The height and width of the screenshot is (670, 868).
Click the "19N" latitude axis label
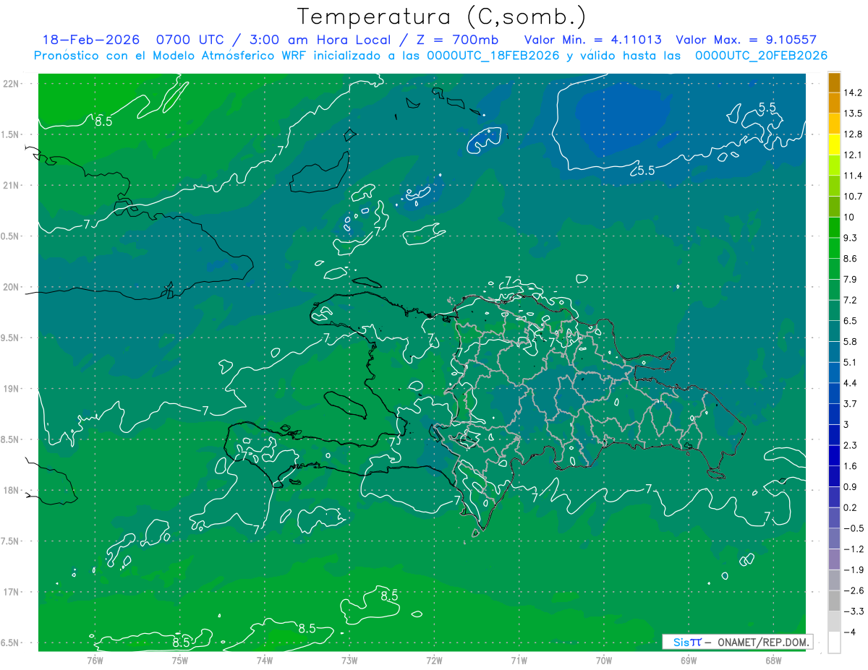coord(10,389)
